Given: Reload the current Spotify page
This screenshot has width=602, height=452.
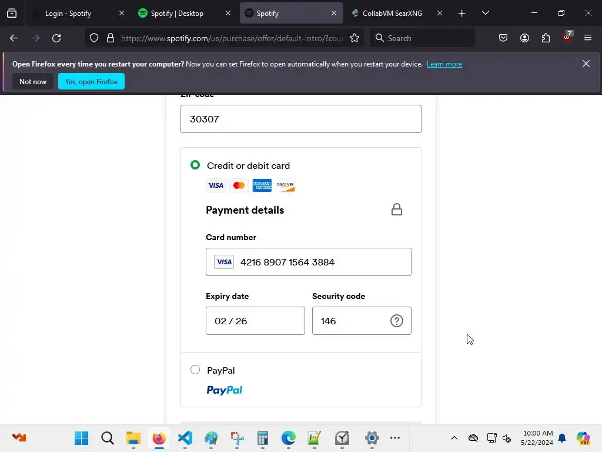Looking at the screenshot, I should click(x=56, y=38).
